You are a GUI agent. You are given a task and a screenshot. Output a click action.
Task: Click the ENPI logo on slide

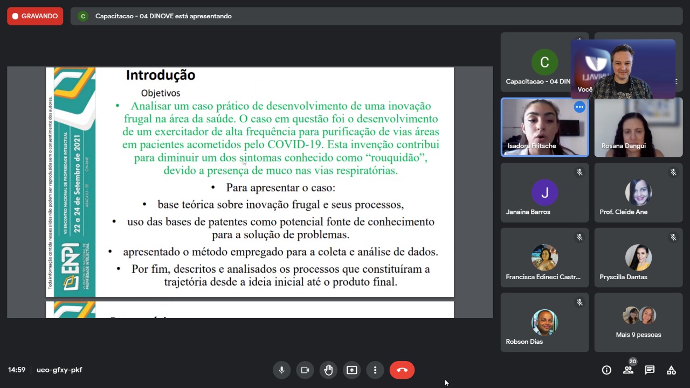(x=72, y=268)
